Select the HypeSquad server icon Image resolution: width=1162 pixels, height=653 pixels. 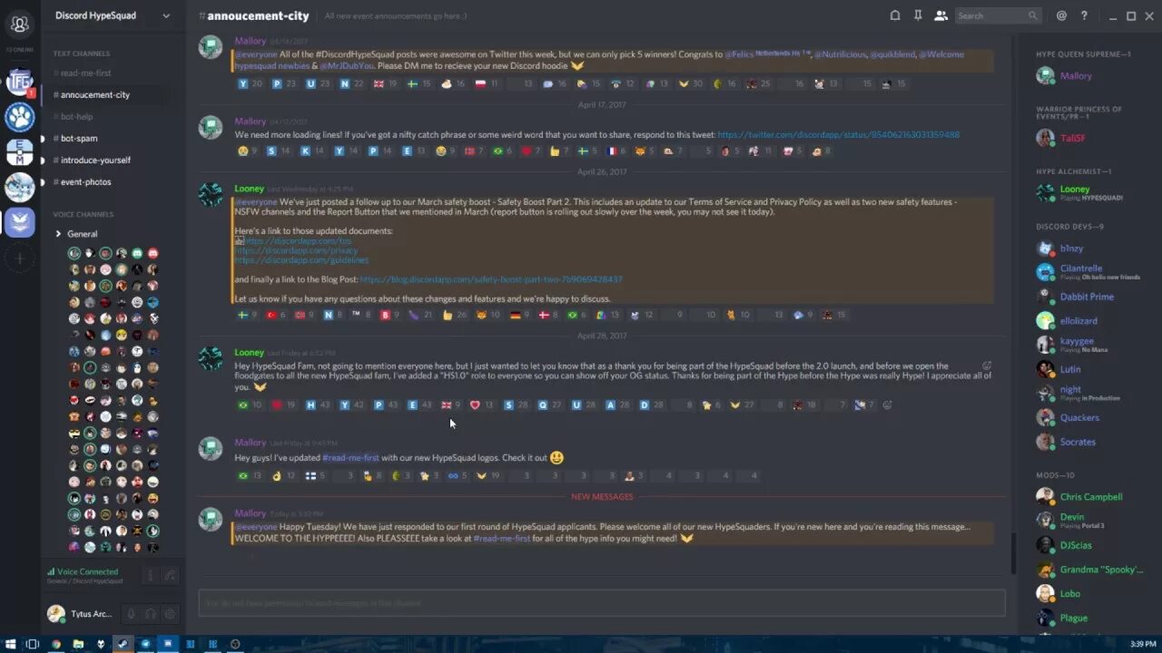20,222
